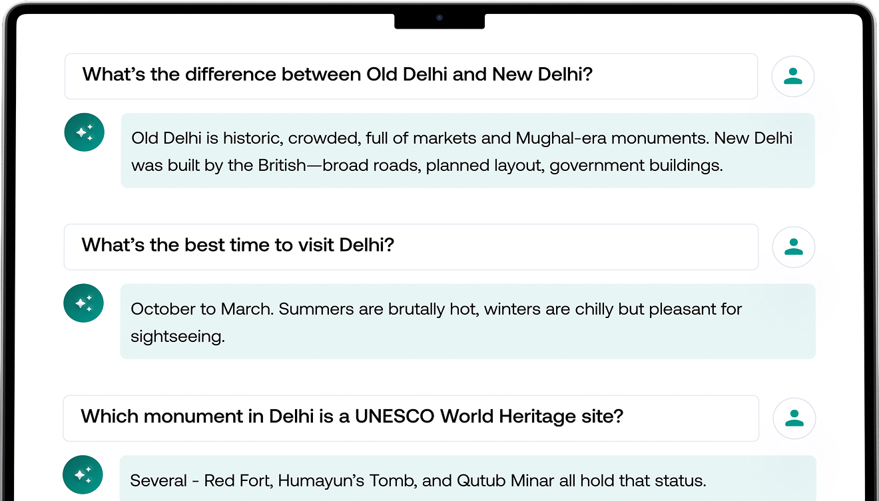Select the Old Delhi and New Delhi question box
879x501 pixels.
click(411, 76)
